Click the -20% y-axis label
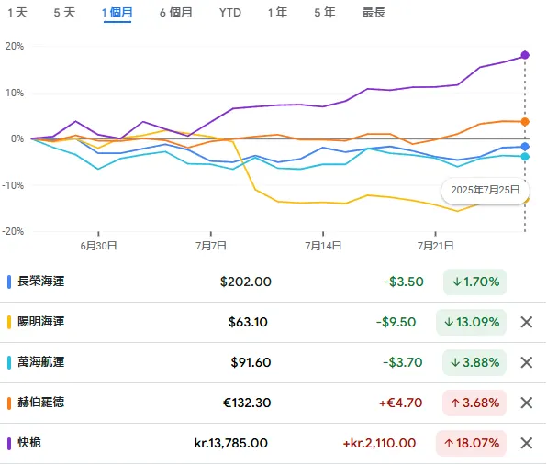The width and height of the screenshot is (547, 464). coord(13,231)
